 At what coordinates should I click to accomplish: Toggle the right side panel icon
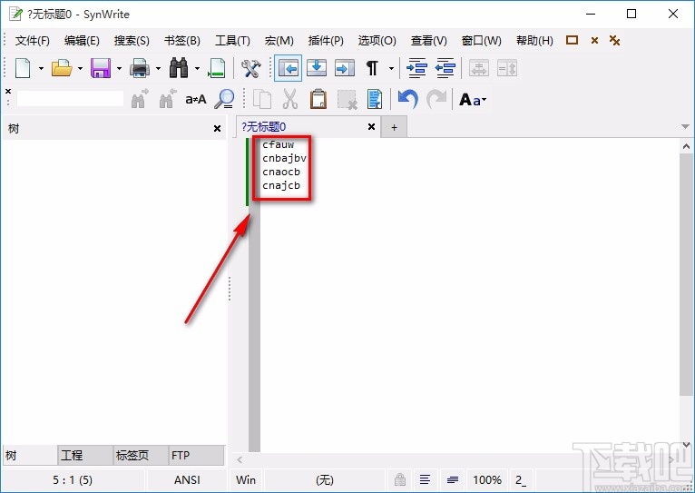(x=345, y=68)
